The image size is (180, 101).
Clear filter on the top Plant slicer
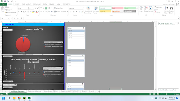tap(84, 28)
